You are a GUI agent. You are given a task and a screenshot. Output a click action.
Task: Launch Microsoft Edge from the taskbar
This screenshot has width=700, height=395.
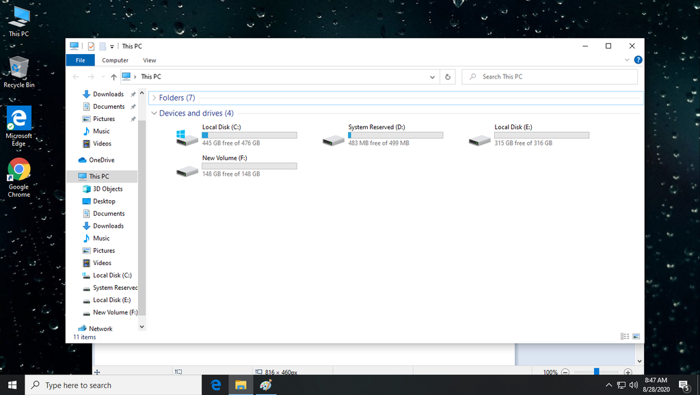215,385
